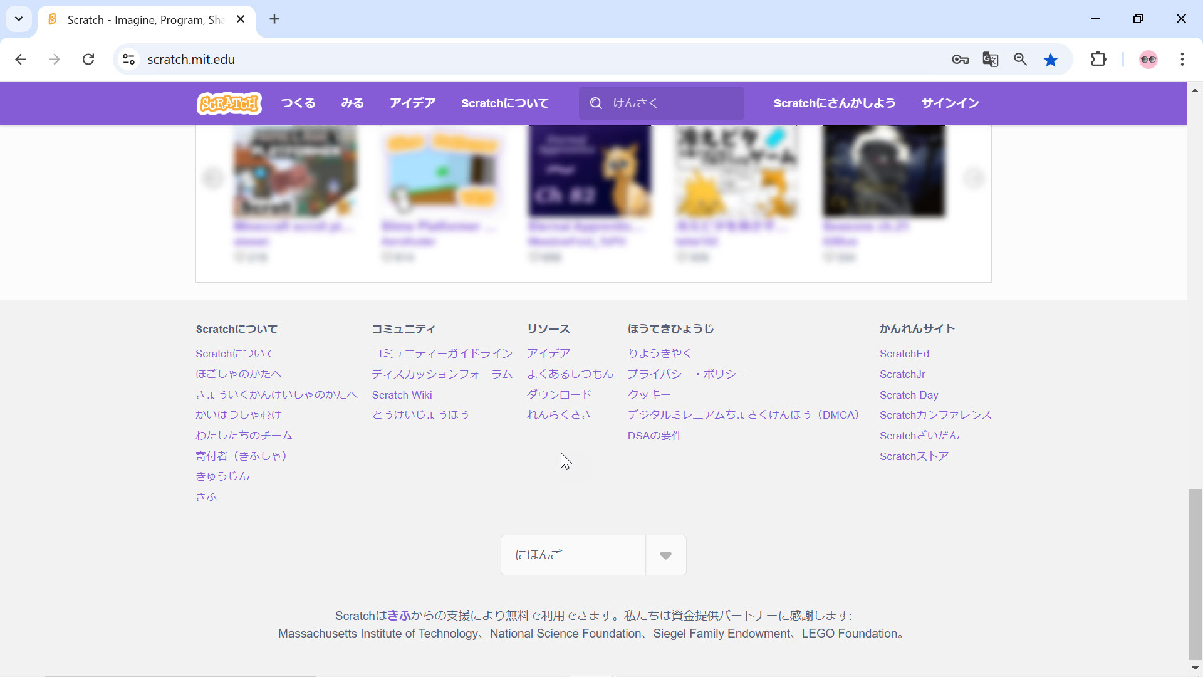The height and width of the screenshot is (677, 1203).
Task: Open the footer きふ link
Action: point(206,497)
